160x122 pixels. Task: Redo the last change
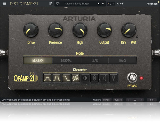[x=141, y=100]
